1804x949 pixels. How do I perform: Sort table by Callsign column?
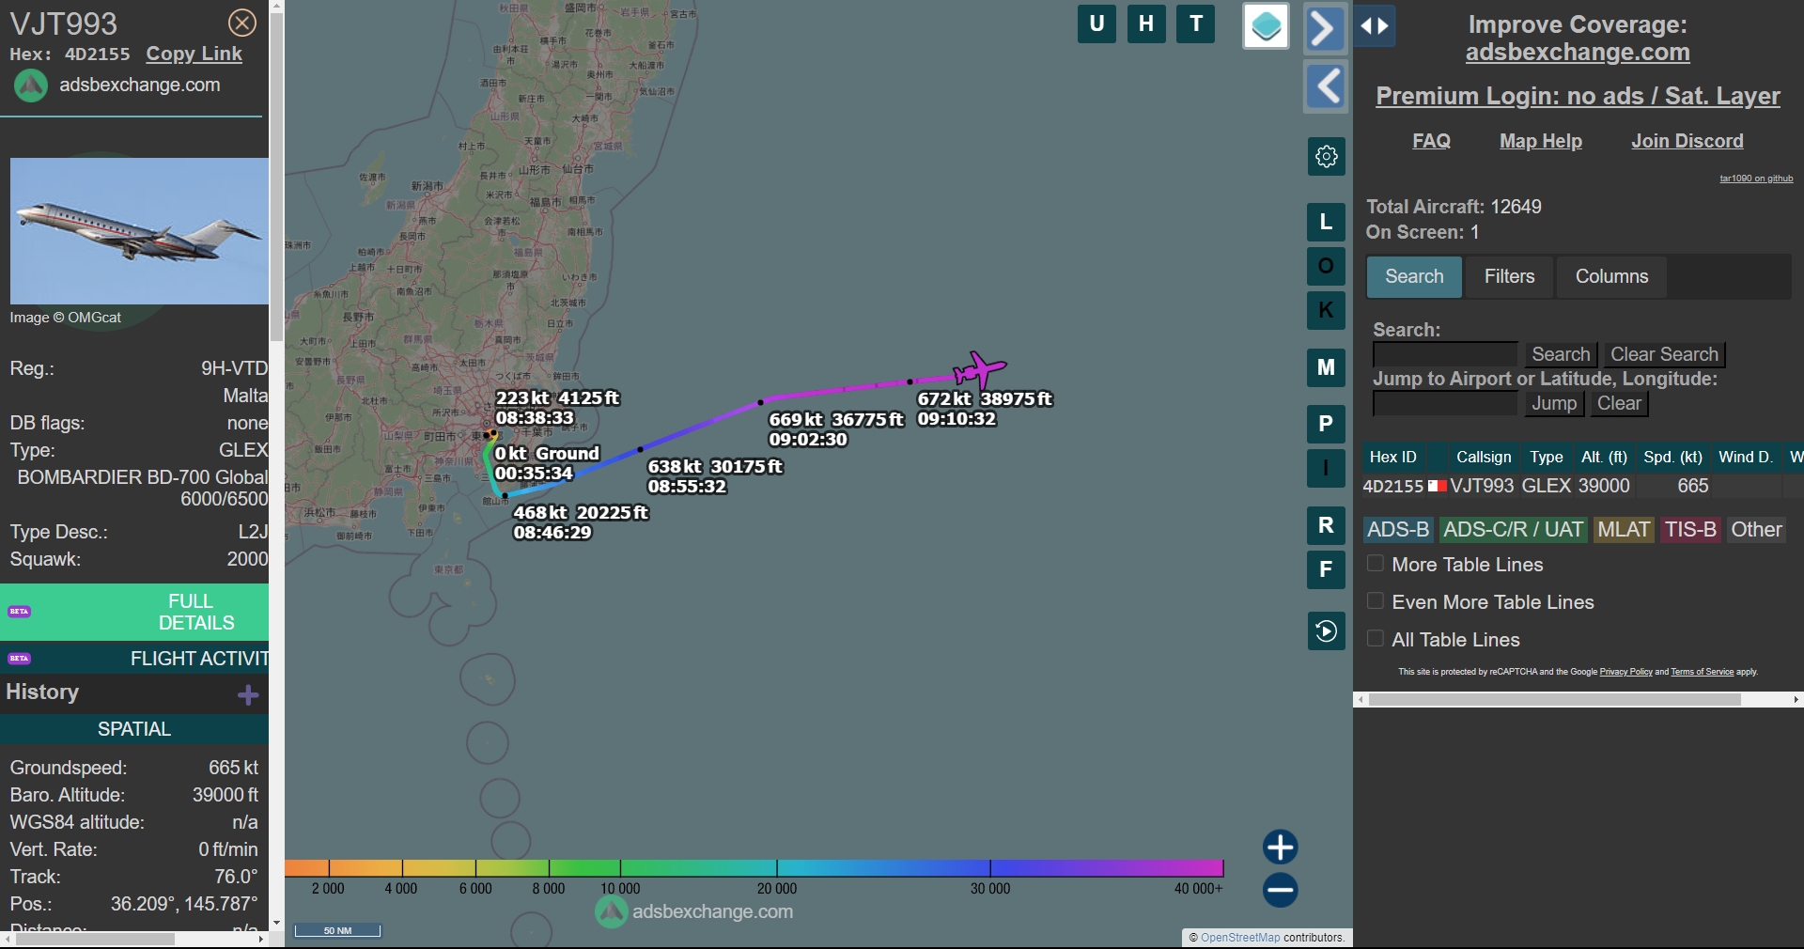click(x=1484, y=457)
